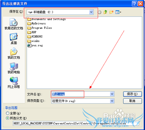The height and width of the screenshot is (130, 145).
Task: Create a new folder with the toolbar icon
Action: pos(111,12)
